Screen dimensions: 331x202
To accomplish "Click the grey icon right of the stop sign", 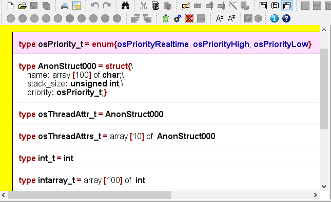I will point(201,19).
